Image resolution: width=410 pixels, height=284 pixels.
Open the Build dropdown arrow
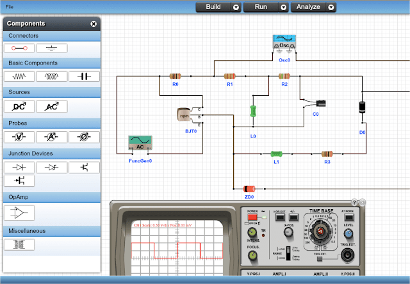pyautogui.click(x=236, y=7)
